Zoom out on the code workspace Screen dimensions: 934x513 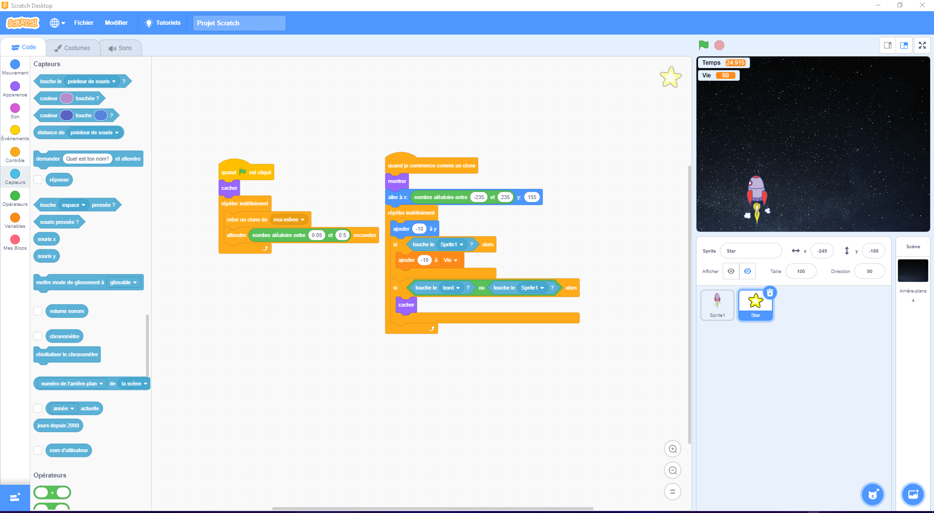[673, 471]
